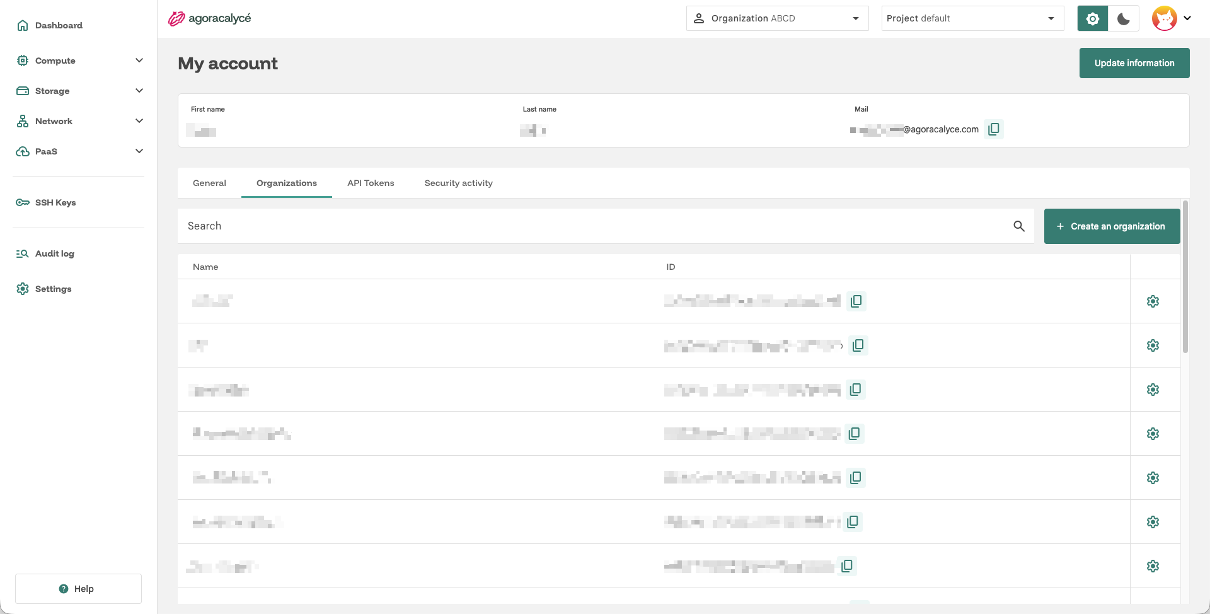Copy the ID of the first listed organization

pyautogui.click(x=856, y=301)
